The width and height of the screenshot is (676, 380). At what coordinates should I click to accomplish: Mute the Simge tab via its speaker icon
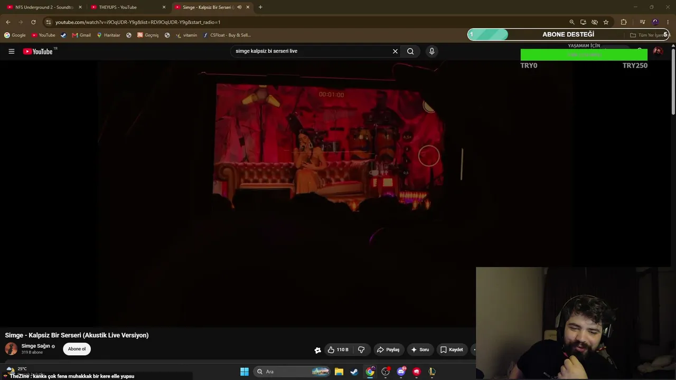tap(239, 7)
